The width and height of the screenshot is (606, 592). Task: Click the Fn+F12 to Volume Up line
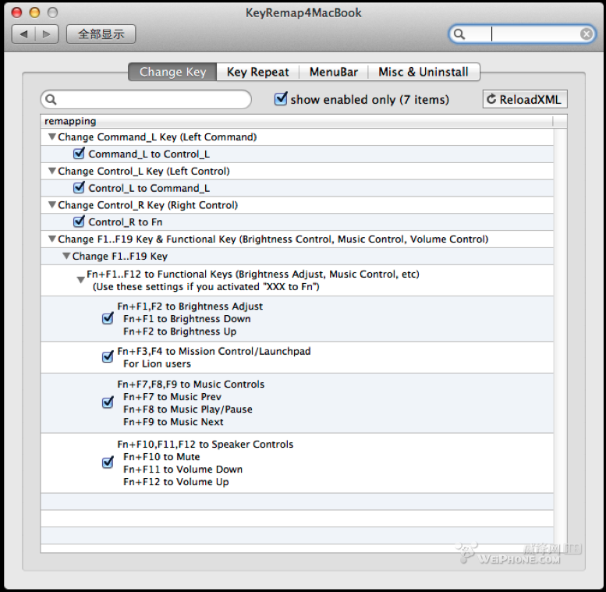(x=175, y=482)
